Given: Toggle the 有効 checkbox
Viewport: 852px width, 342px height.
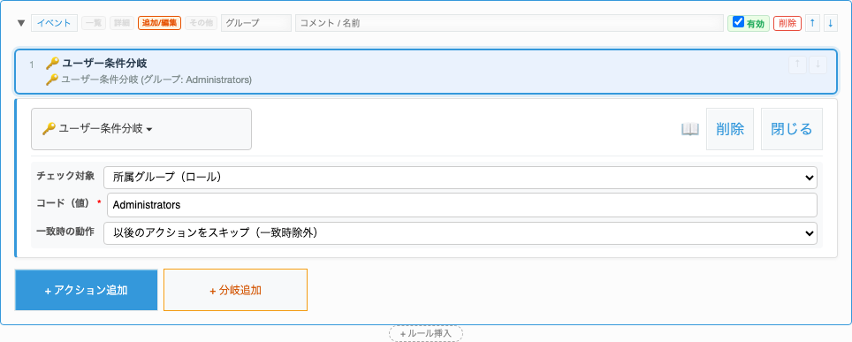Looking at the screenshot, I should [738, 22].
